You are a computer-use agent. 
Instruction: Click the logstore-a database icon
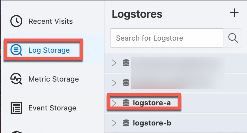(x=126, y=103)
